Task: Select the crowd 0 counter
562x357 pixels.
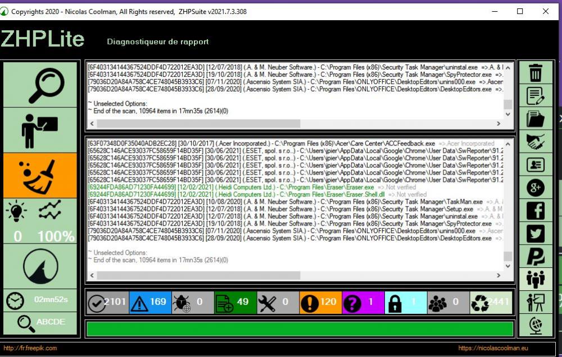Action: point(448,303)
